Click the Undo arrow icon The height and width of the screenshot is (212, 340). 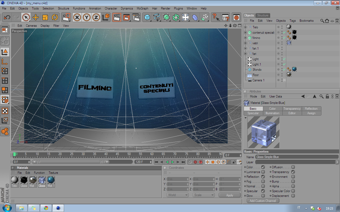tap(7, 17)
